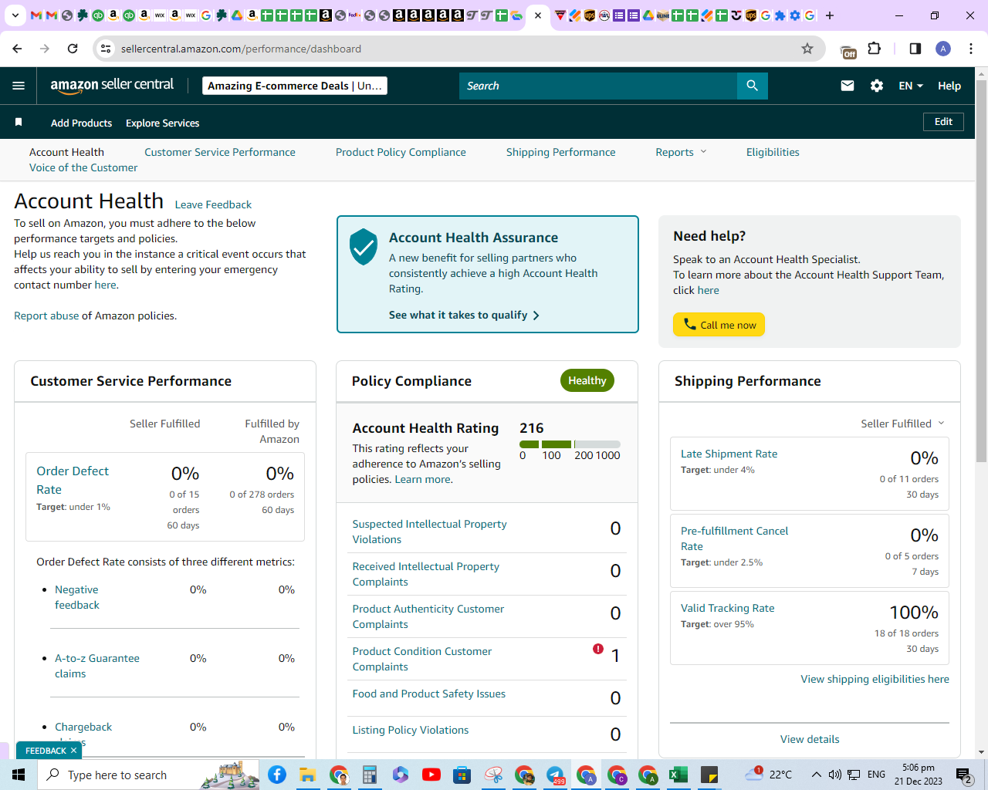Click Add Products in the menu bar
The image size is (988, 790).
(x=81, y=123)
